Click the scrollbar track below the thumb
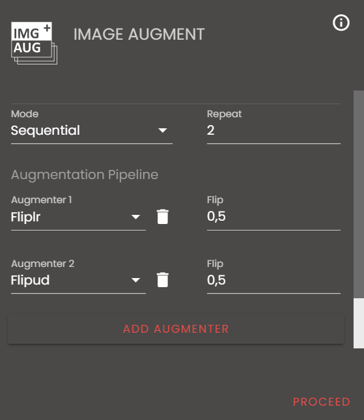The height and width of the screenshot is (420, 364). pos(359,324)
